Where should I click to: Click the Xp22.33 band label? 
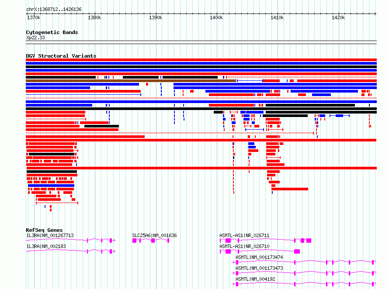(35, 38)
